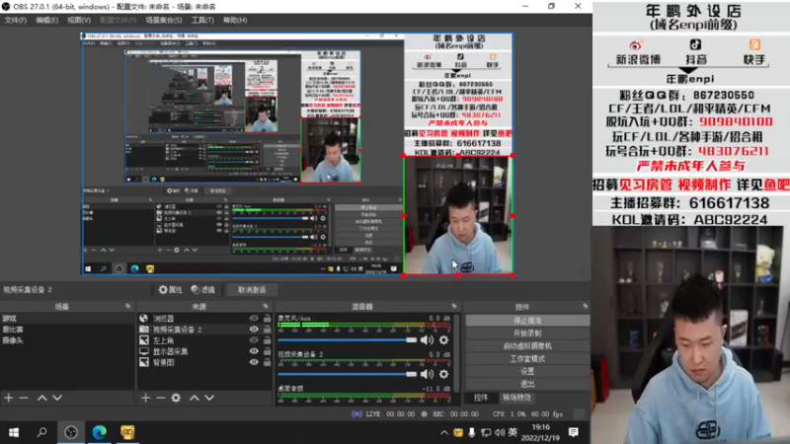Open the Windows Start menu
This screenshot has width=790, height=444.
14,432
